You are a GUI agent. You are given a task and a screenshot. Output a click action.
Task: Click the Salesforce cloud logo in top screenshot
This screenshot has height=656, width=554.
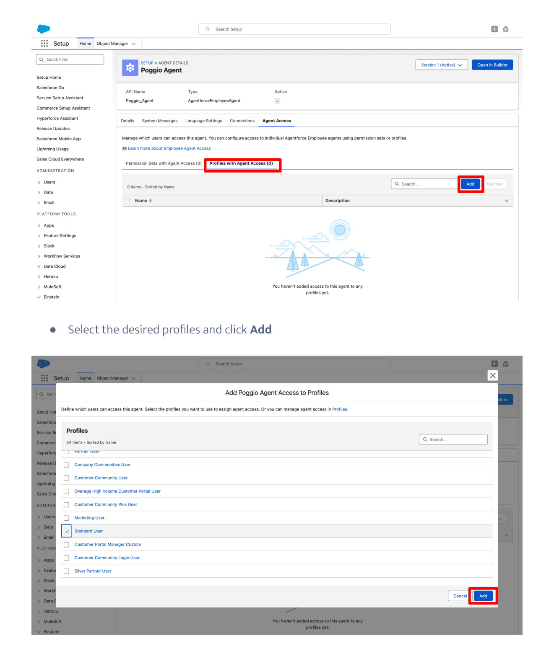(44, 29)
